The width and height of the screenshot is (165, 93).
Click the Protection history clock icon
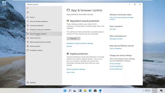coord(28,50)
